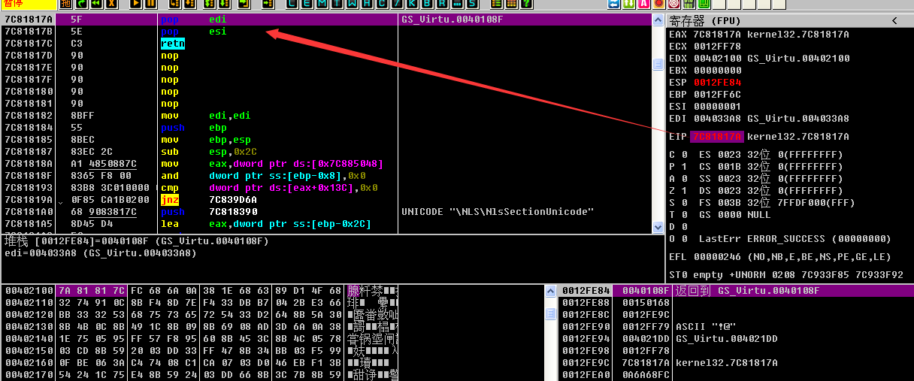Screen dimensions: 914x381
Task: Close the debugged program with X icon
Action: (111, 5)
